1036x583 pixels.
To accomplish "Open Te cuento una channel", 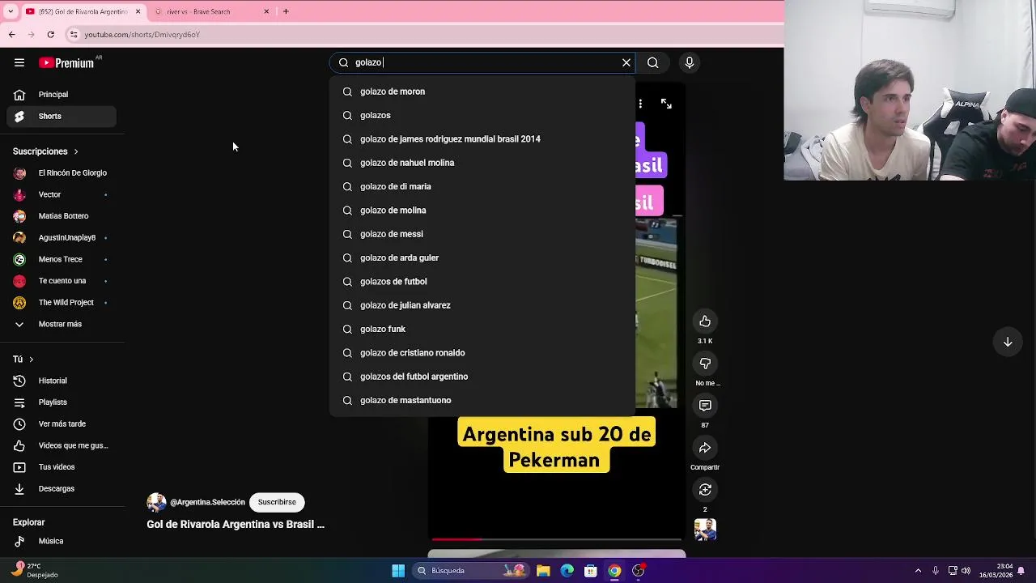I will click(x=62, y=281).
